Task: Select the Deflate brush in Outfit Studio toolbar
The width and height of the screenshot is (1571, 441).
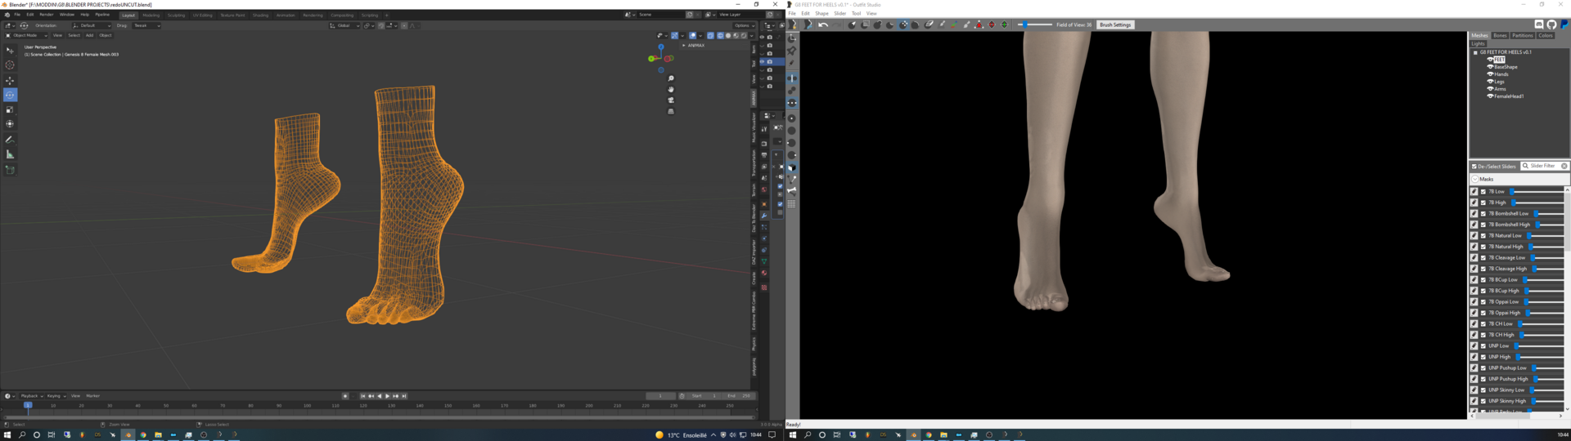Action: pyautogui.click(x=889, y=24)
